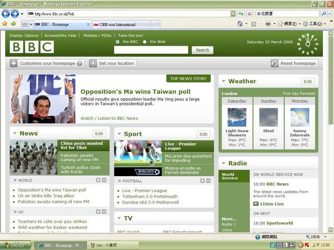334x250 pixels.
Task: Click the search magnifier icon in IE search box
Action: click(324, 14)
